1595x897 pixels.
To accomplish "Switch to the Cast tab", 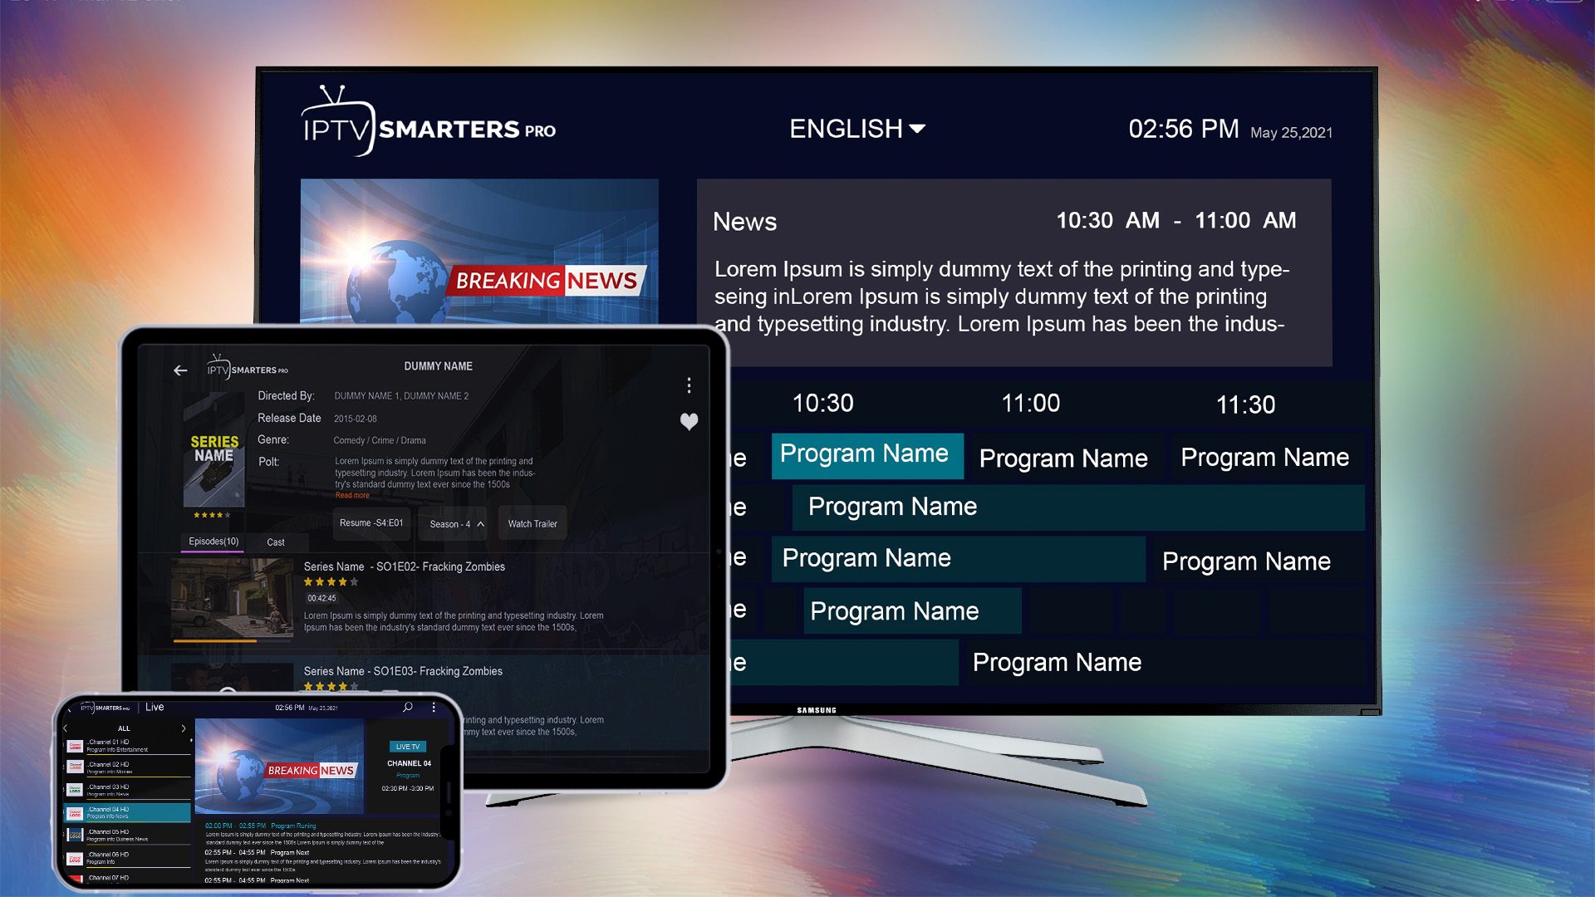I will pyautogui.click(x=276, y=542).
